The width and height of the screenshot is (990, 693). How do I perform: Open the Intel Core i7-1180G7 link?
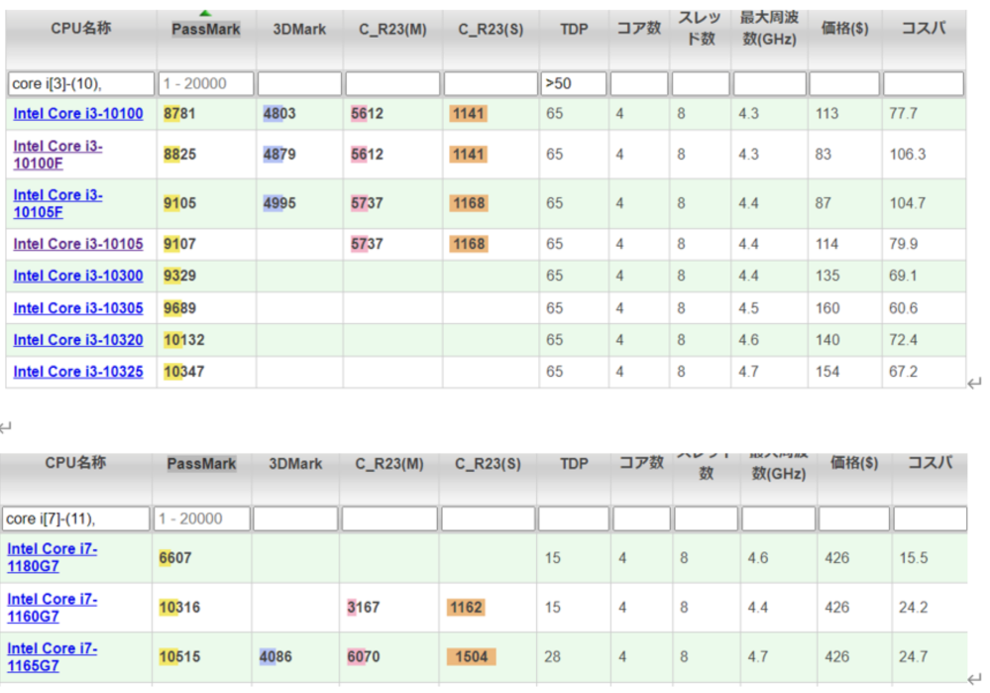pyautogui.click(x=53, y=558)
